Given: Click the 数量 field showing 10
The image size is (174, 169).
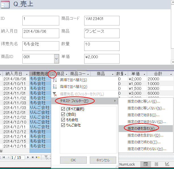Looking at the screenshot, I should pyautogui.click(x=102, y=46).
